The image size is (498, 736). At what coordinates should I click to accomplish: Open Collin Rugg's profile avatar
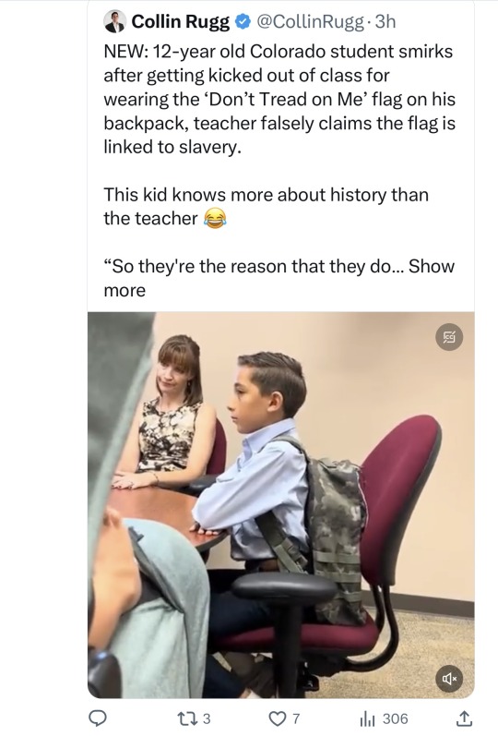115,21
